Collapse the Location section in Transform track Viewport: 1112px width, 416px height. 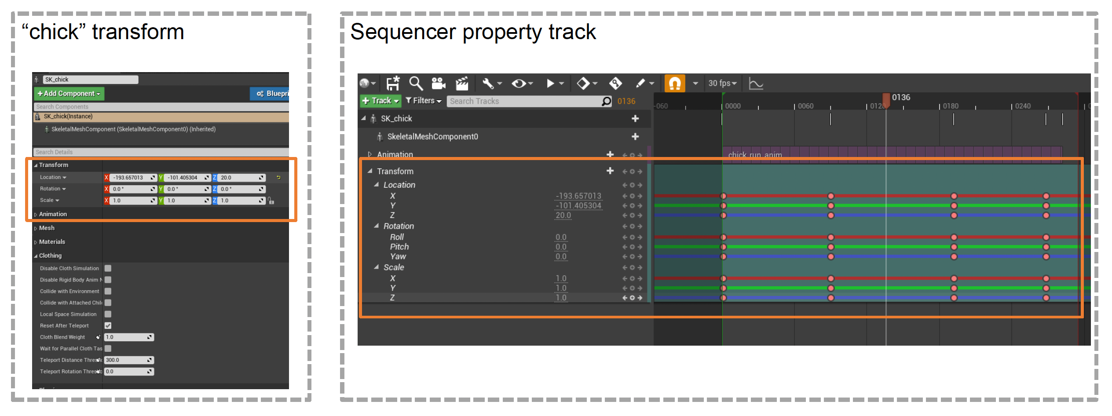[x=377, y=185]
